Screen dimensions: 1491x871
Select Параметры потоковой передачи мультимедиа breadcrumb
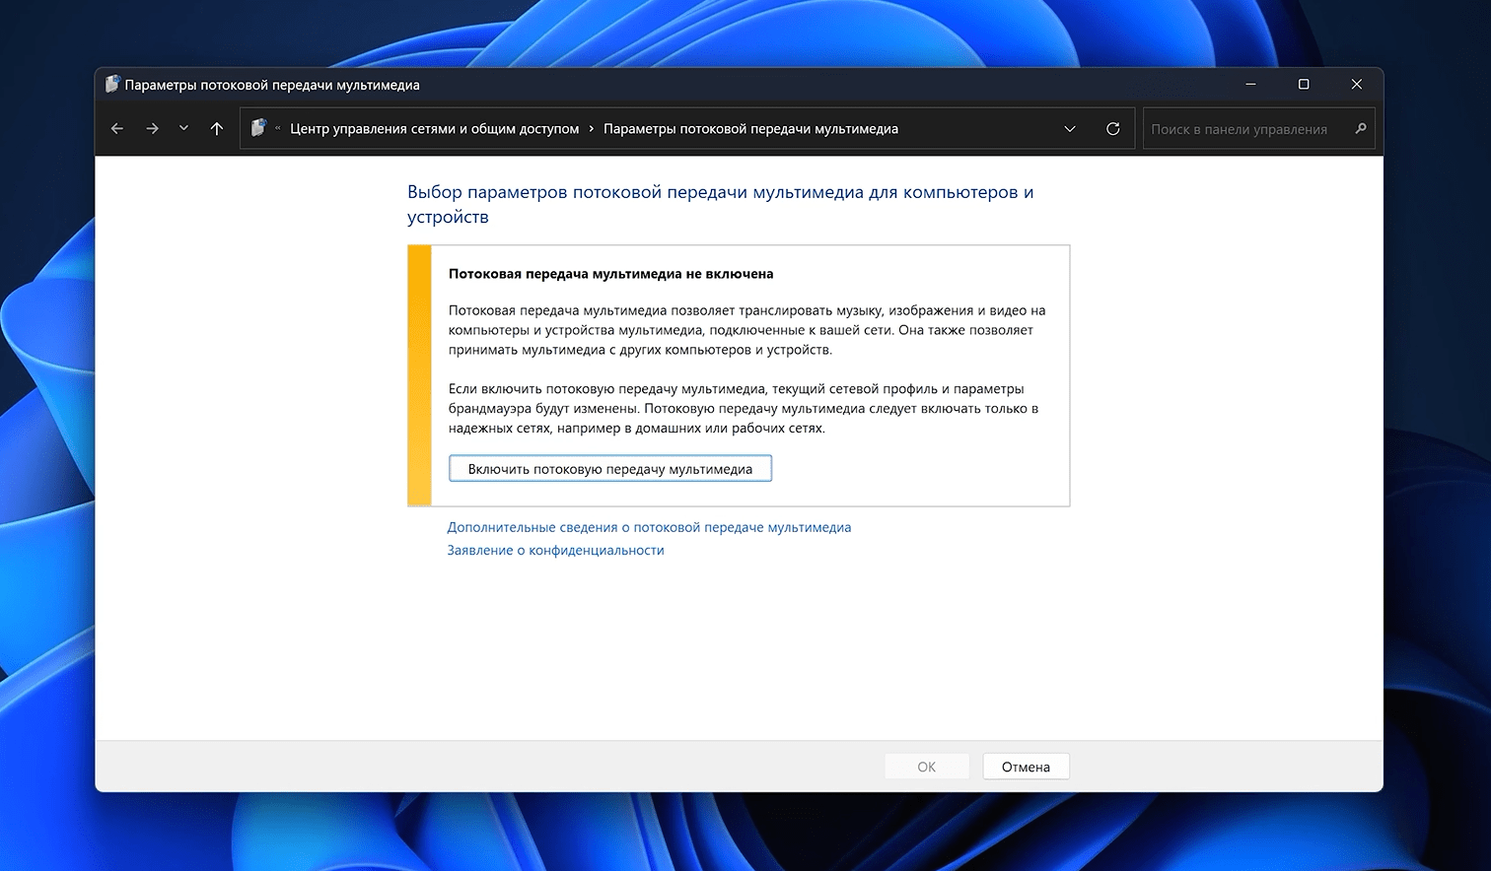(750, 129)
